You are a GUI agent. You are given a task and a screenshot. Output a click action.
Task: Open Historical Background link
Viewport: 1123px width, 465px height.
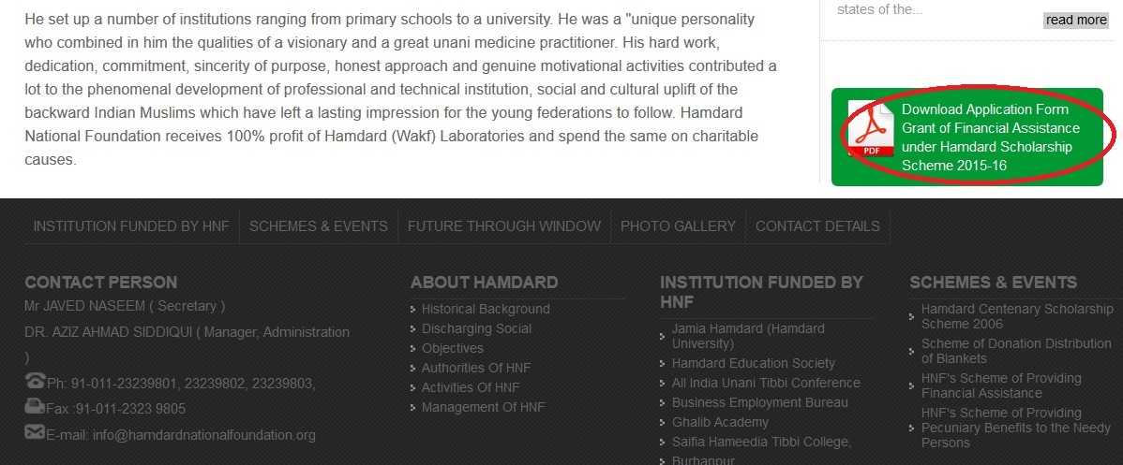coord(486,309)
